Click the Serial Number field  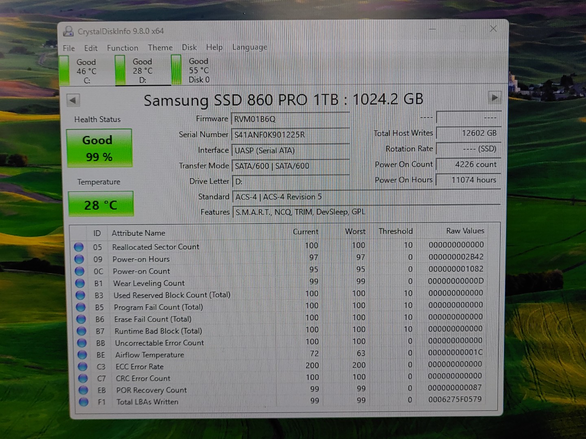(x=291, y=135)
